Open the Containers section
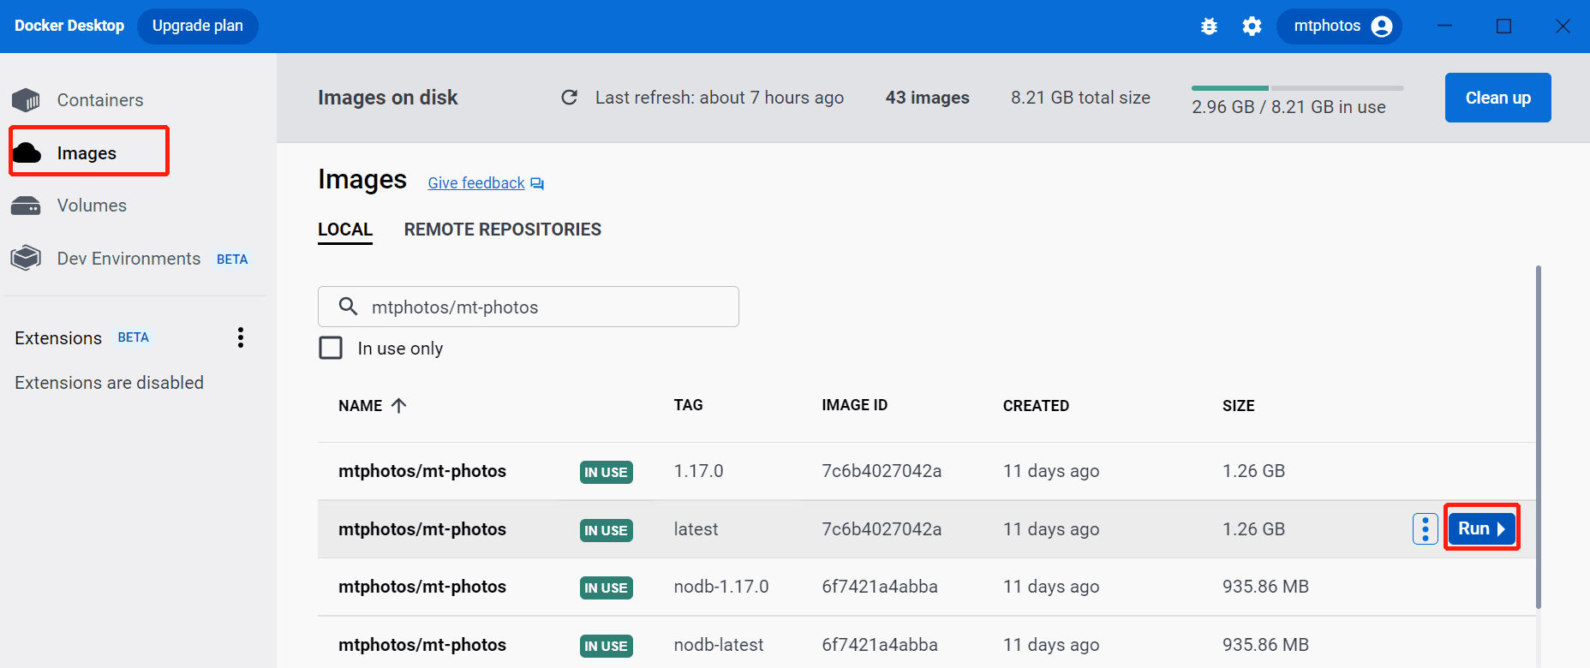 pos(100,100)
